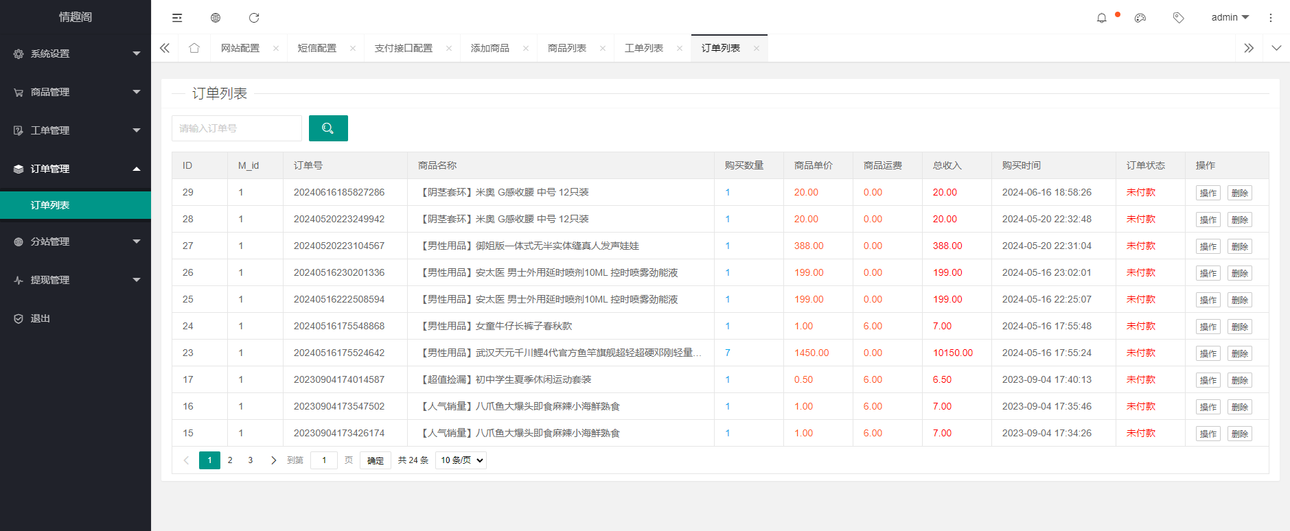The image size is (1290, 531).
Task: Open the website globe icon in the header
Action: [x=216, y=18]
